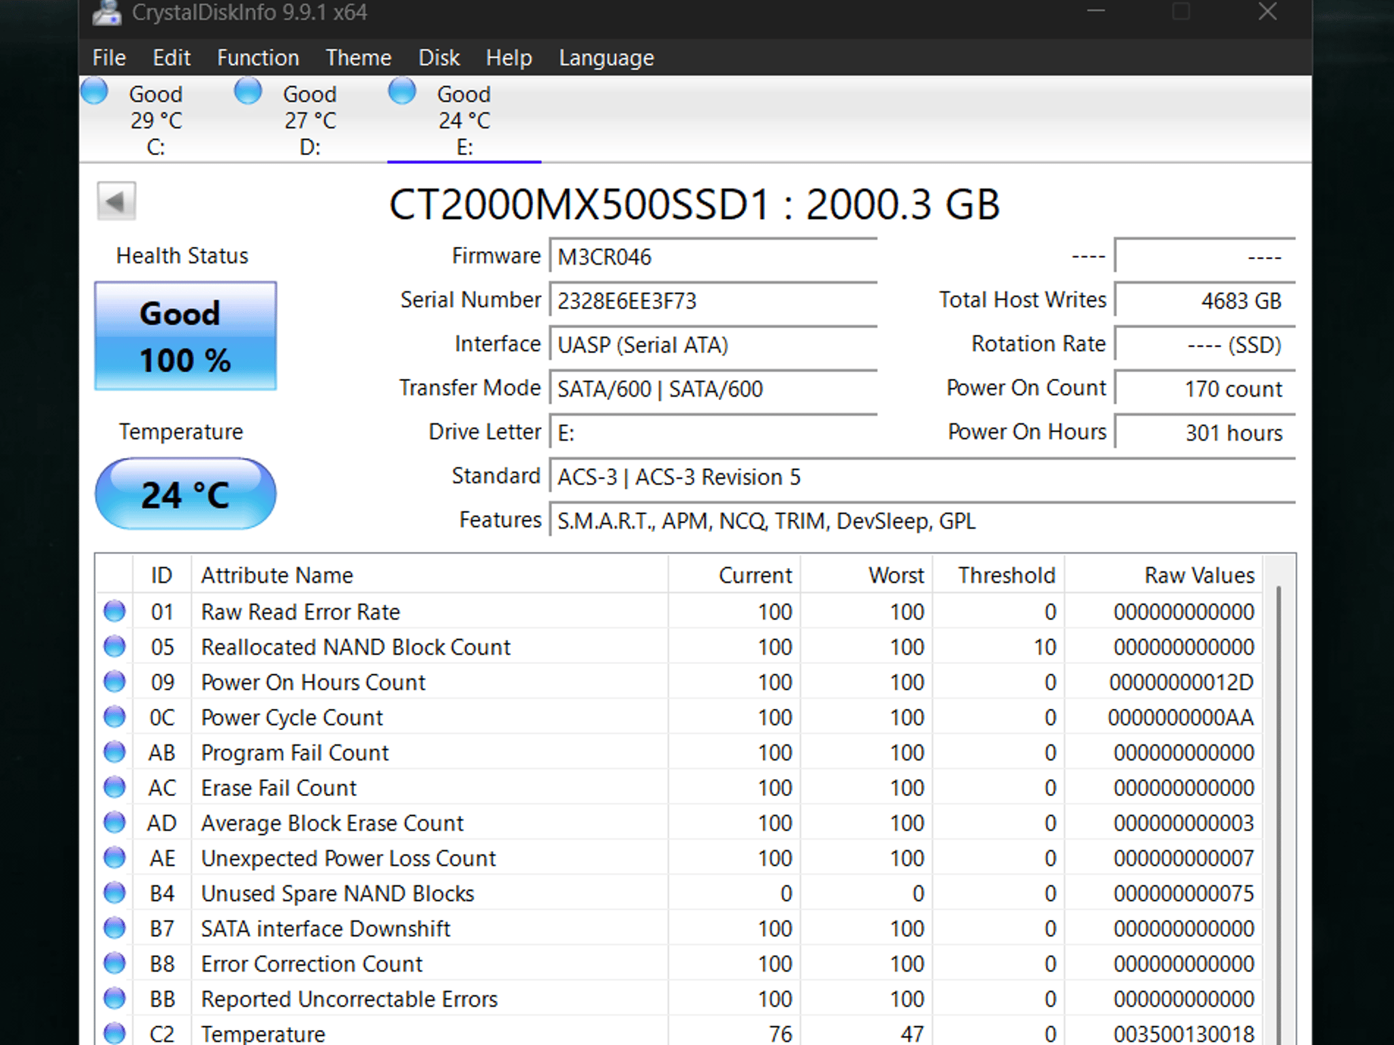
Task: Click the D: drive status orb
Action: point(248,91)
